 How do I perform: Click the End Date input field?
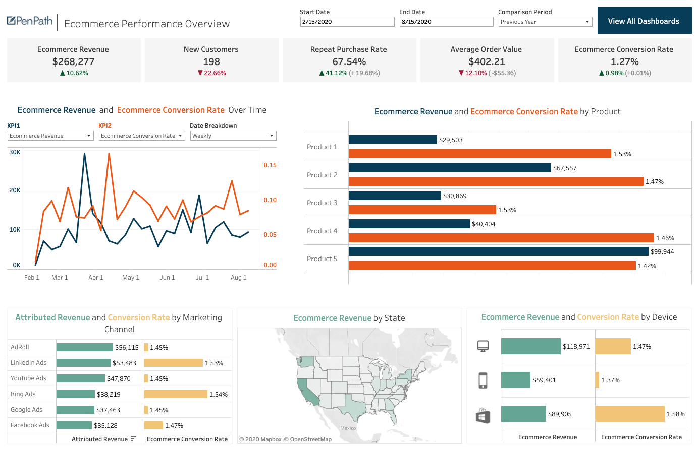tap(446, 22)
